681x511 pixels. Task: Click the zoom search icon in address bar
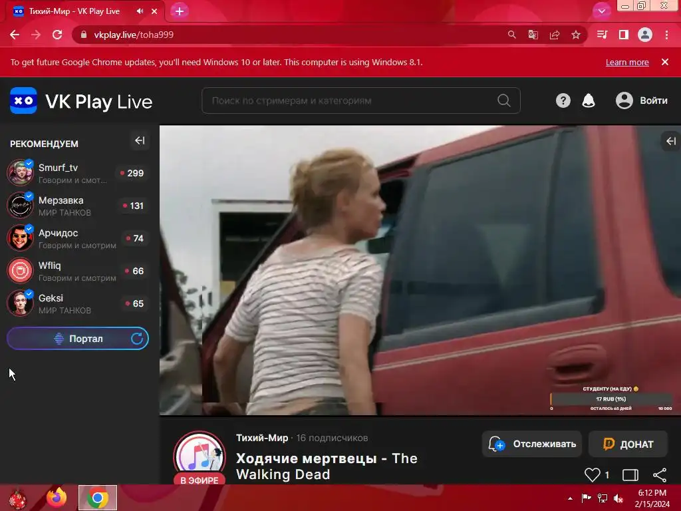pos(511,35)
